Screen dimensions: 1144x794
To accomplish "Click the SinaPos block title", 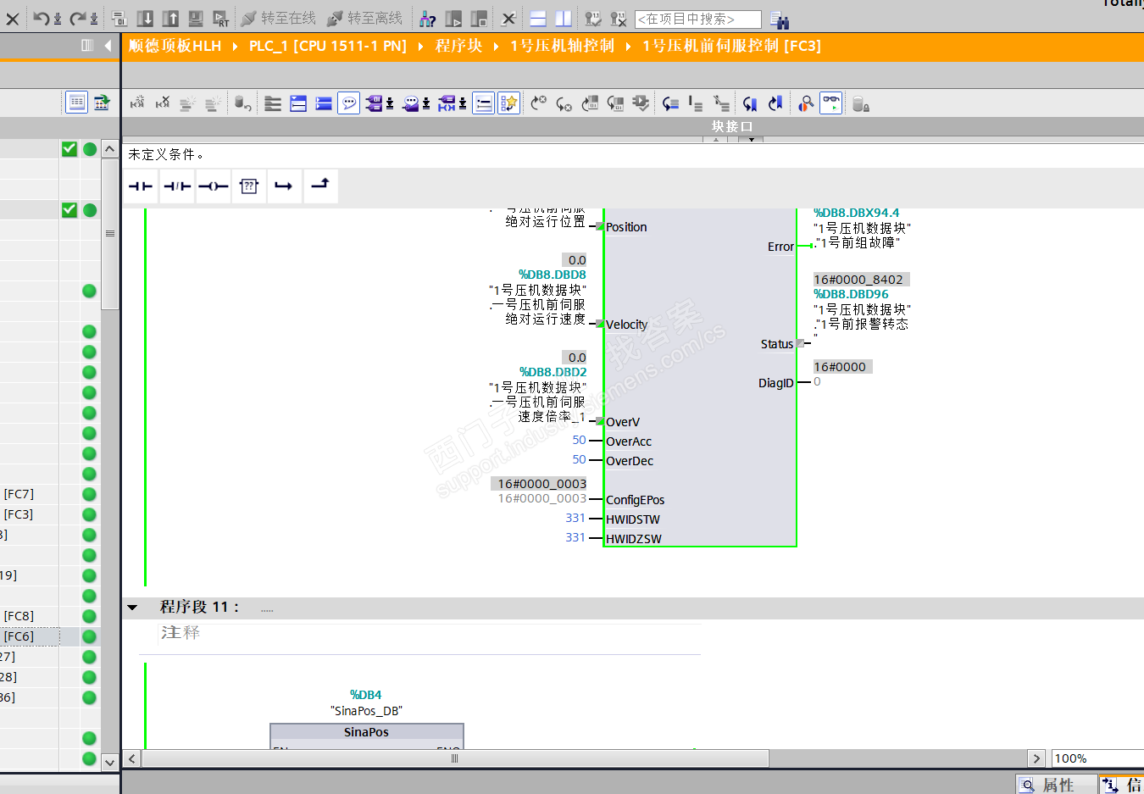I will 366,732.
